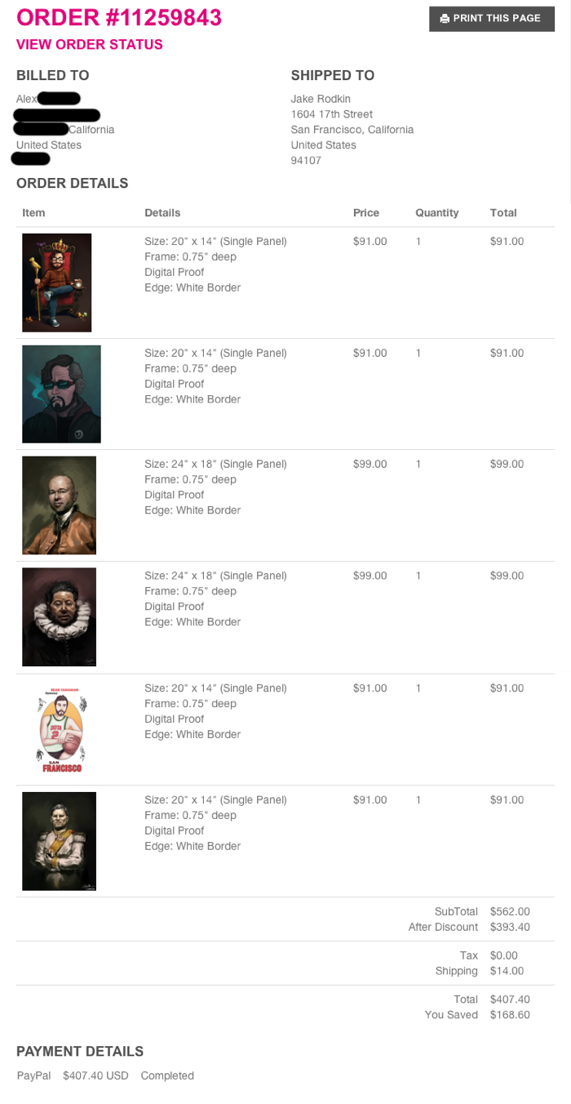Click the 1604 17th Street address line
Viewport: 571px width, 1104px height.
332,114
